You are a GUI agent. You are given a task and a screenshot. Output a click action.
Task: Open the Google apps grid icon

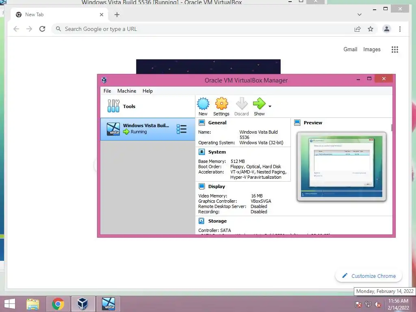(395, 49)
